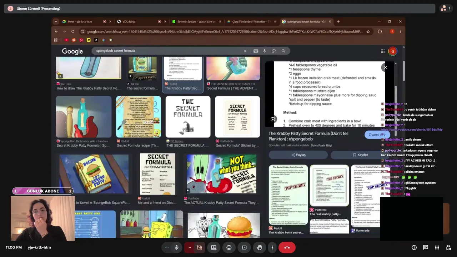457x257 pixels.
Task: Expand camera options arrow in Meet toolbar
Action: 190,247
